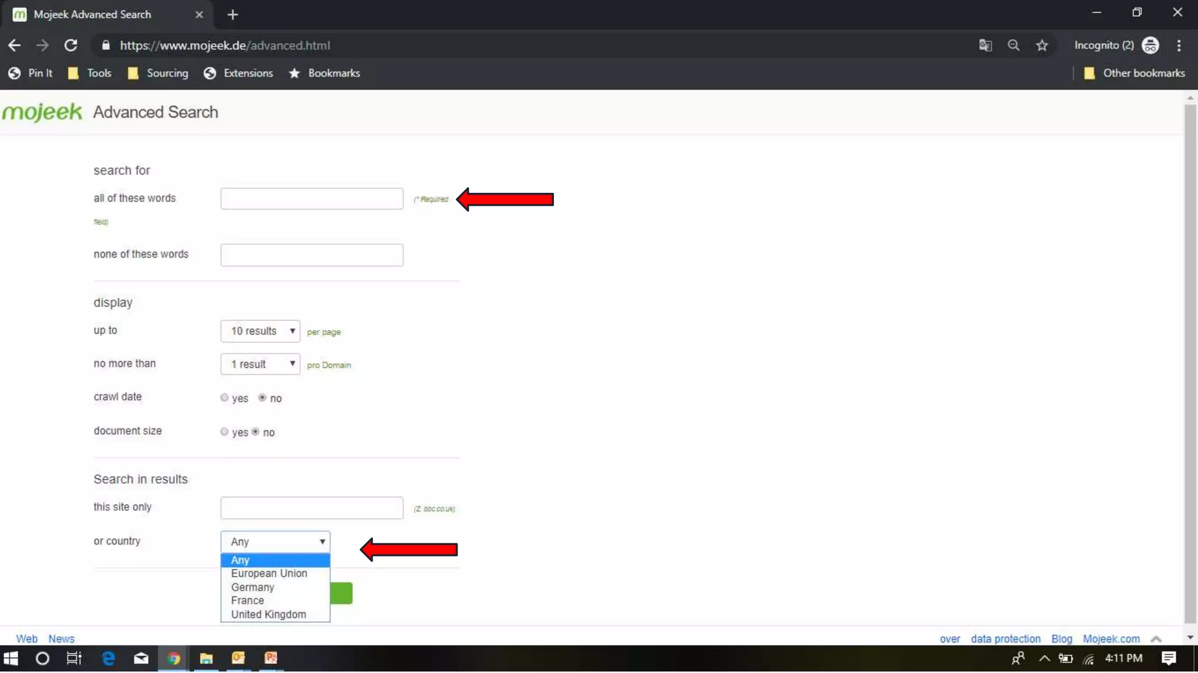Open the 1 result per domain dropdown

260,365
